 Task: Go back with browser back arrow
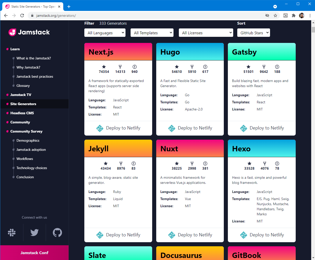point(6,15)
